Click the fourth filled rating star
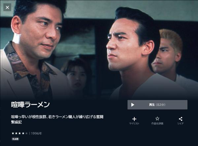Viewport: 198px width, 146px height. point(23,133)
